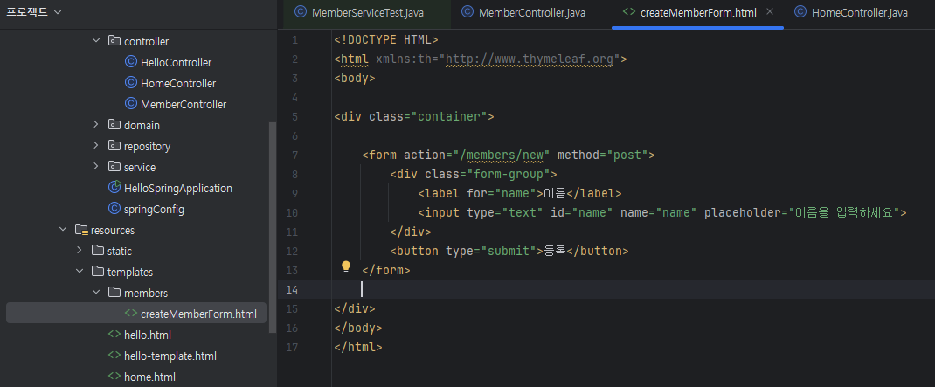Select the createMemberForm.html editor tab
Screen dimensions: 935x387
point(697,13)
